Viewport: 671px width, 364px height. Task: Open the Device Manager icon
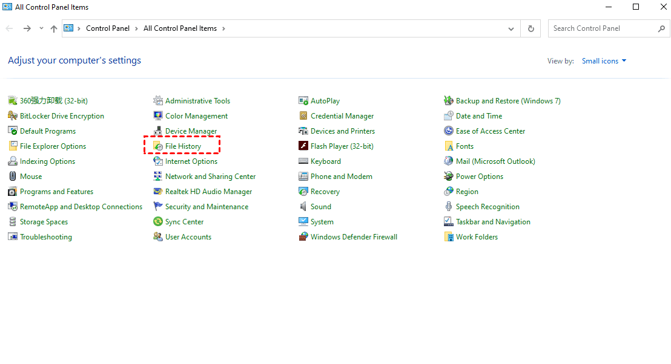158,131
